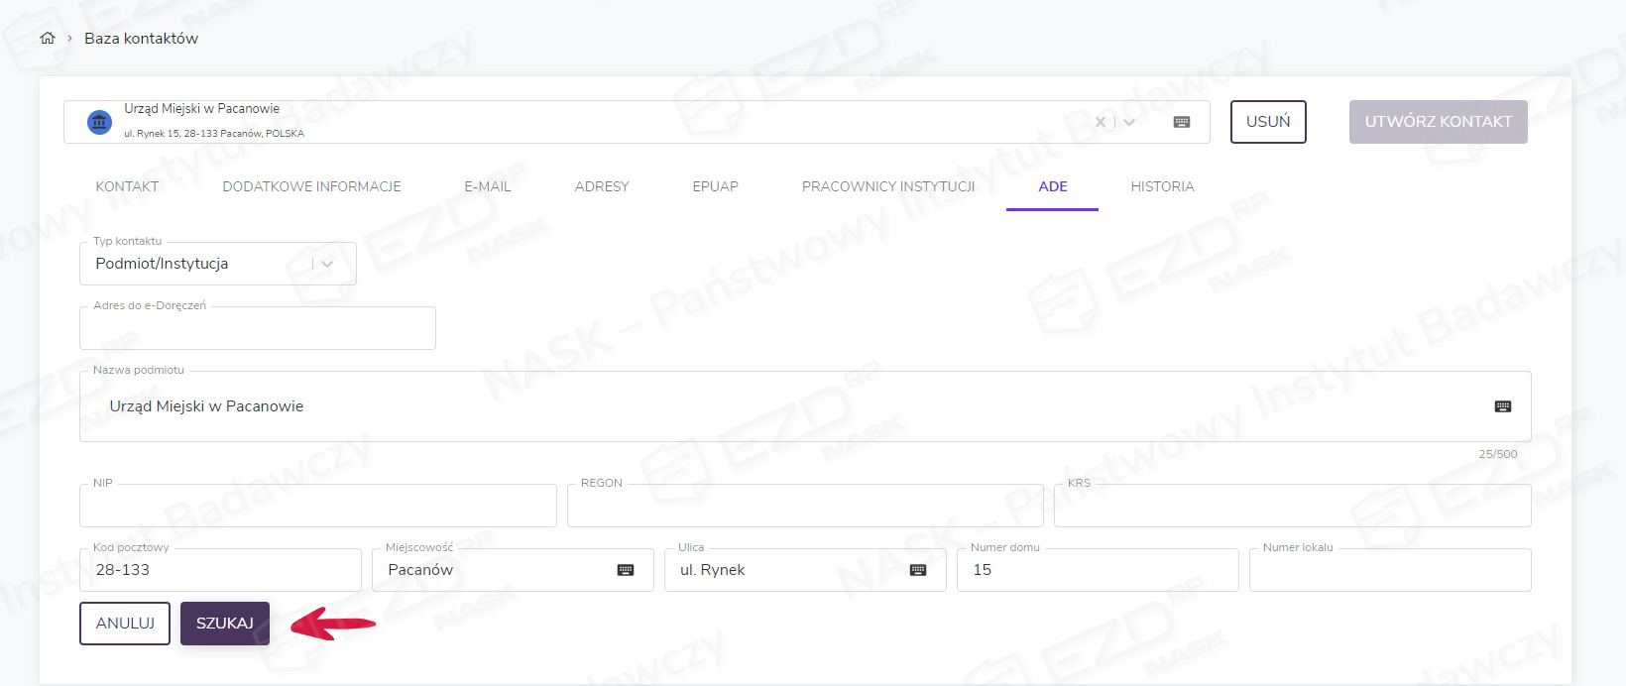Click keyboard icon in Miejscowość field

click(625, 570)
